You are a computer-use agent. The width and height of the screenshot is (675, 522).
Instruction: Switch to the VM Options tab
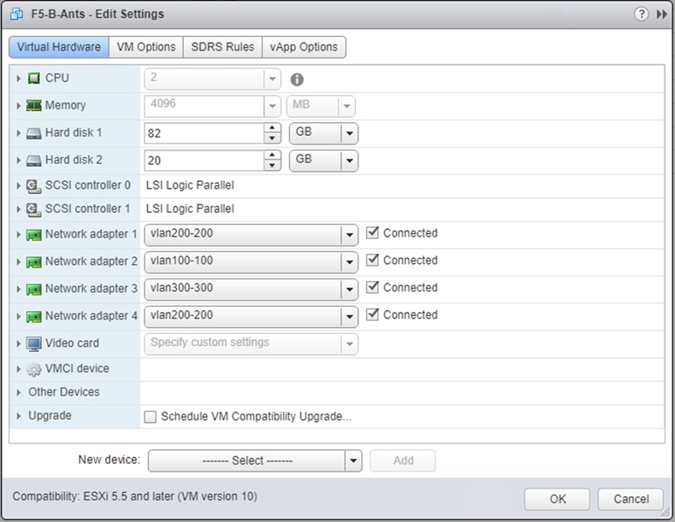(x=146, y=47)
